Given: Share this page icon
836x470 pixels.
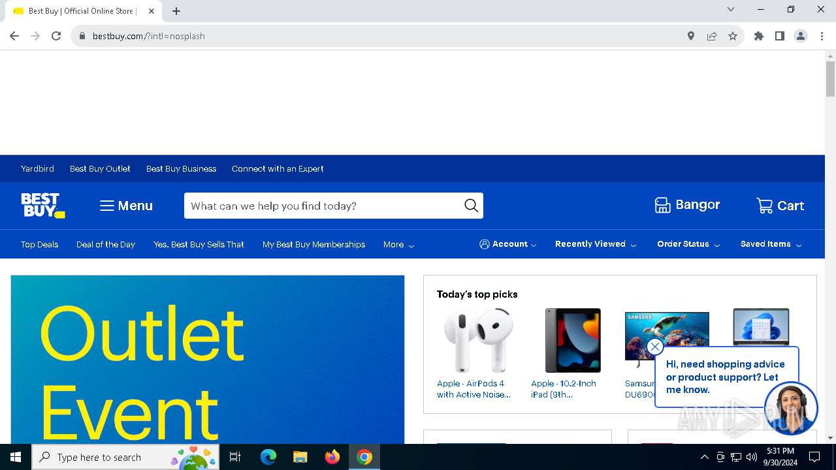Looking at the screenshot, I should point(712,36).
